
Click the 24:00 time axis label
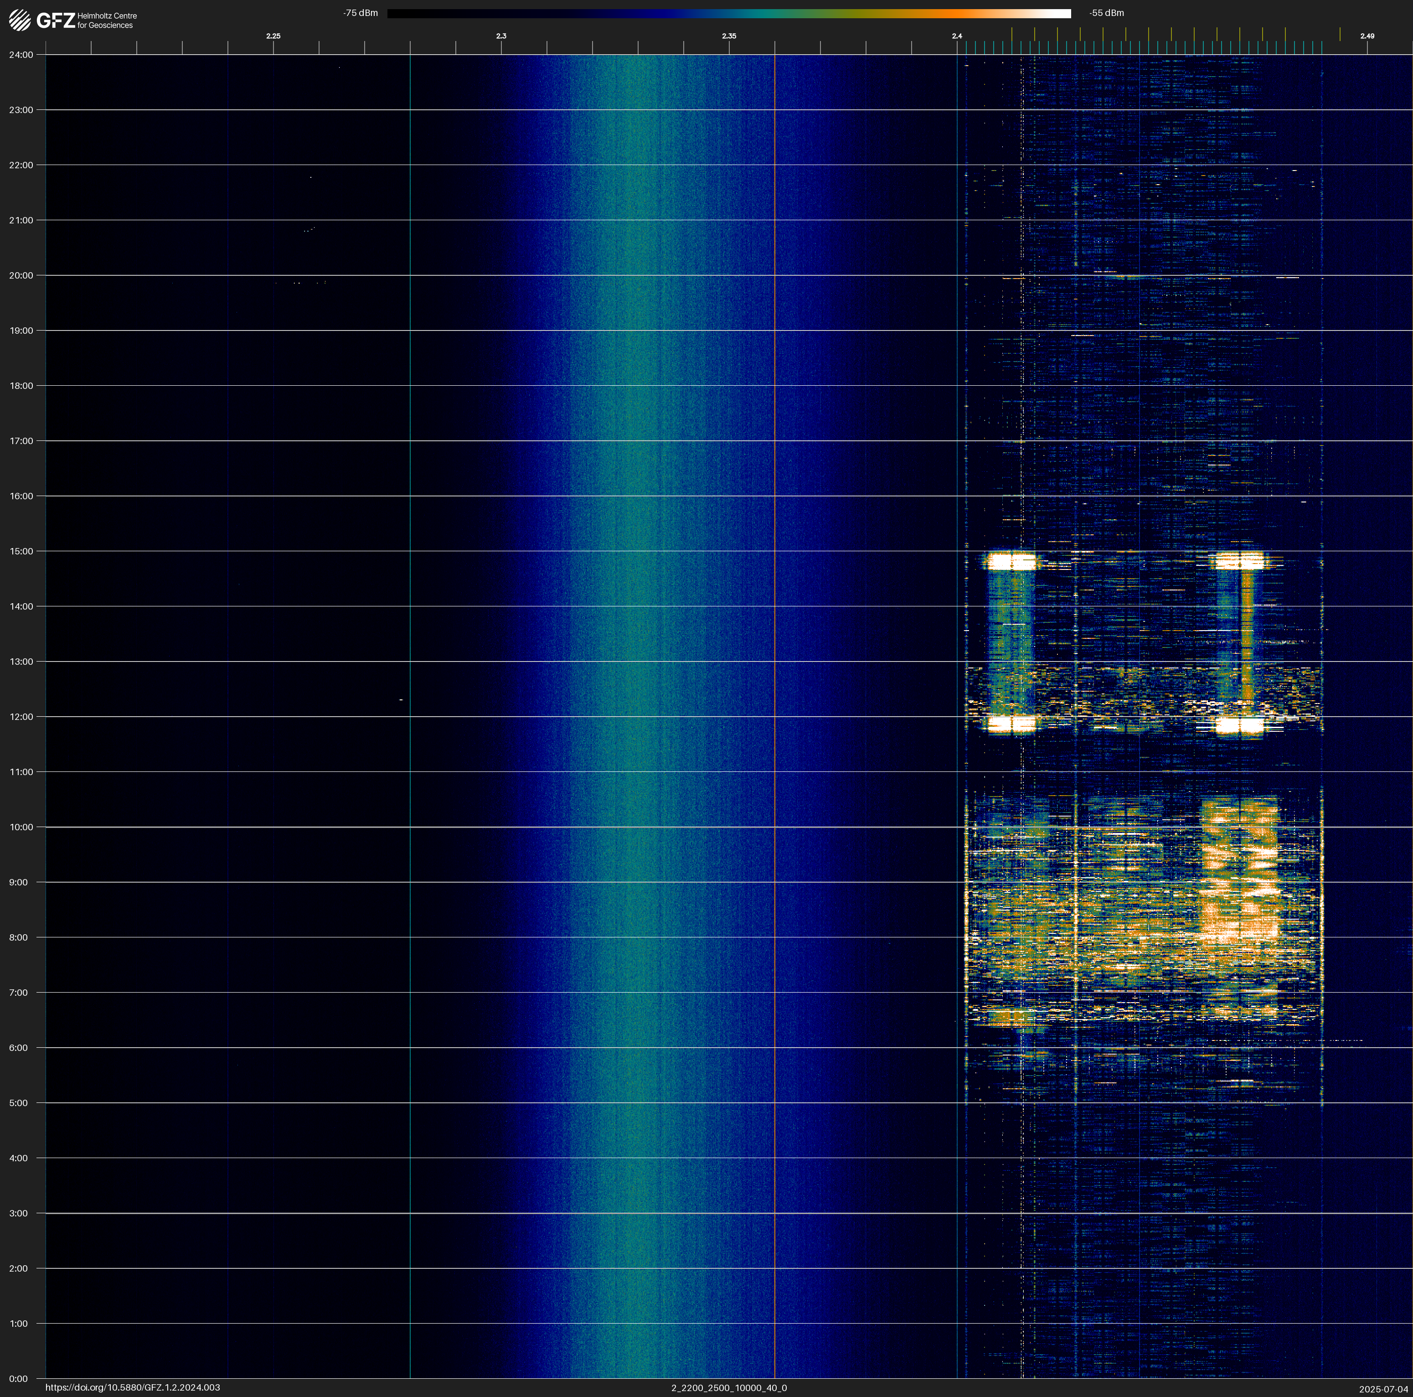pyautogui.click(x=21, y=55)
